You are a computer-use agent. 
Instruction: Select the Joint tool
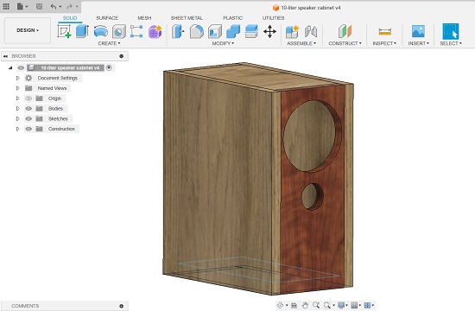pos(311,31)
